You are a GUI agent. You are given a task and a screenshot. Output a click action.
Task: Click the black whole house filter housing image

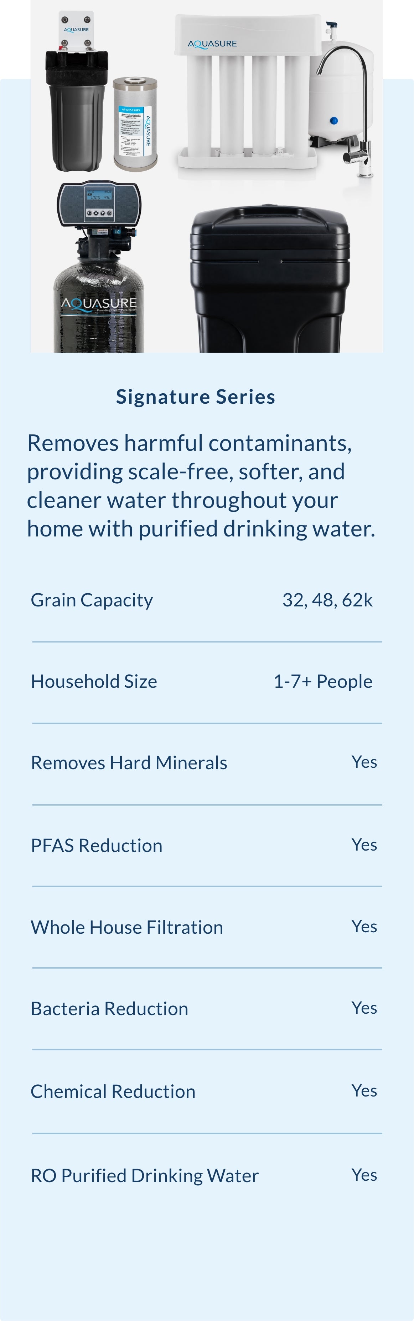point(77,91)
